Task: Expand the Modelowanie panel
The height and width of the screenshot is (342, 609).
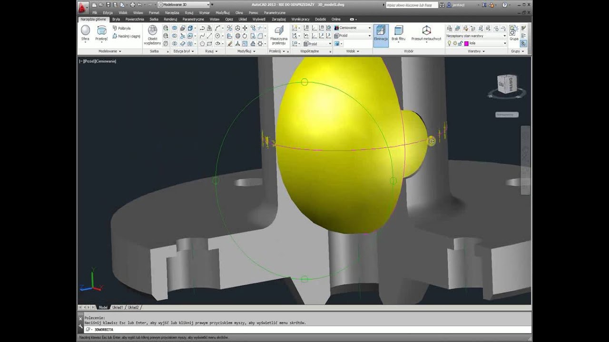Action: pos(110,51)
